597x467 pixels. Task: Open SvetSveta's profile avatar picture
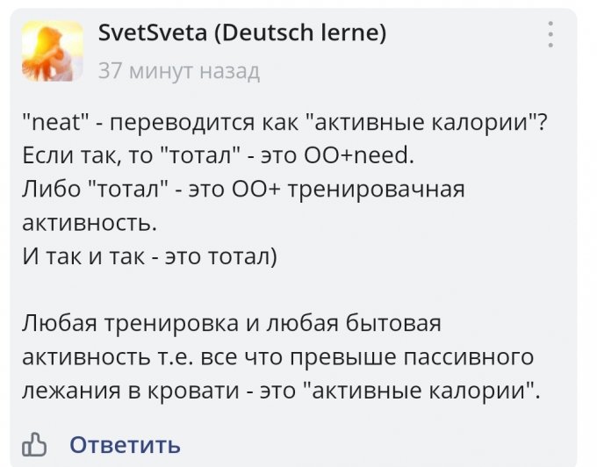pyautogui.click(x=53, y=51)
